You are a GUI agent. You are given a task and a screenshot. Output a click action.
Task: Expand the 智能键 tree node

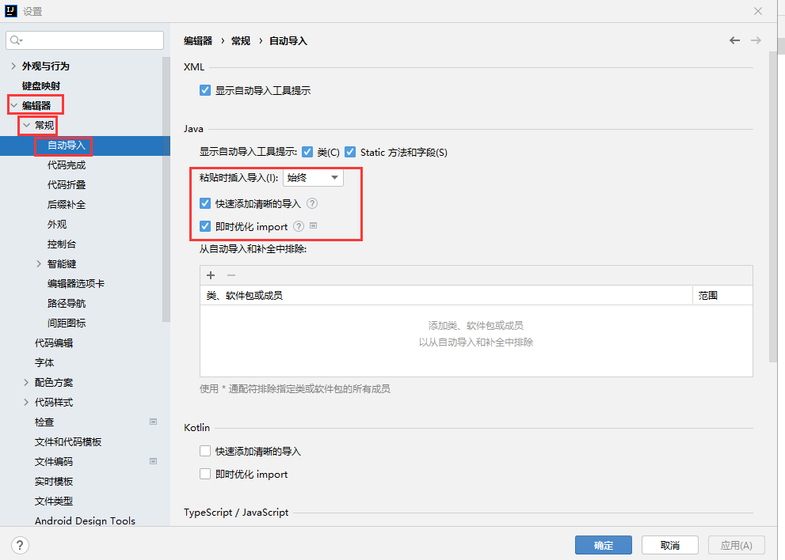39,264
